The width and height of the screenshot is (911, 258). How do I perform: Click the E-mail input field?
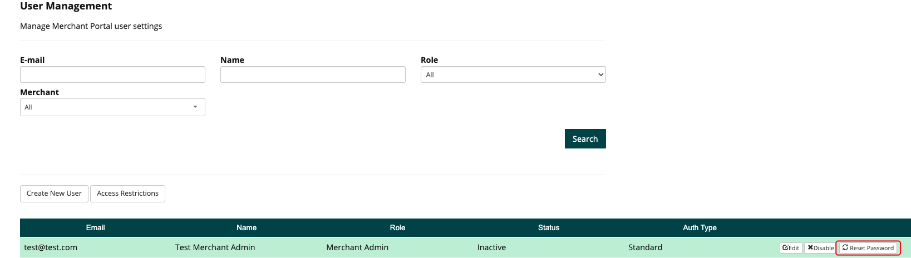(x=112, y=75)
